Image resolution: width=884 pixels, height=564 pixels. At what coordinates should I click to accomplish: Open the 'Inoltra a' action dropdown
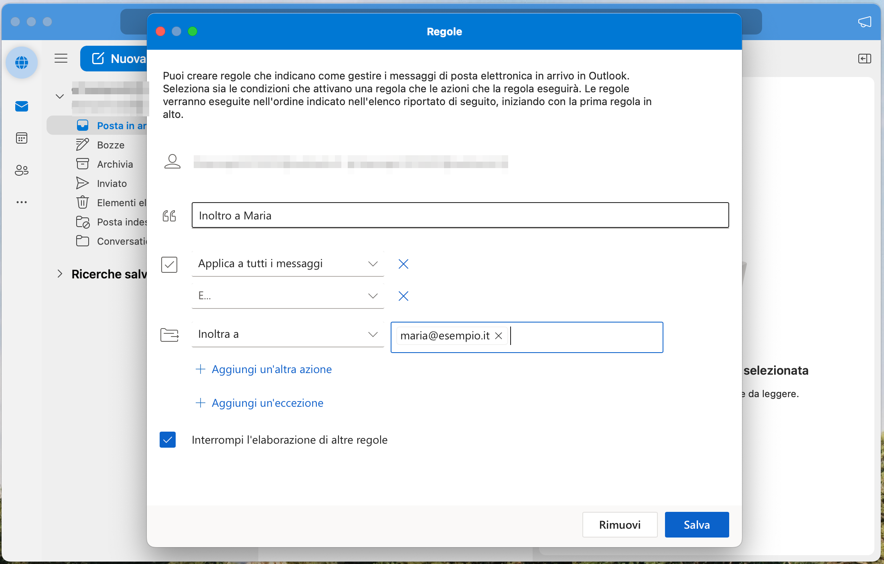click(x=288, y=335)
